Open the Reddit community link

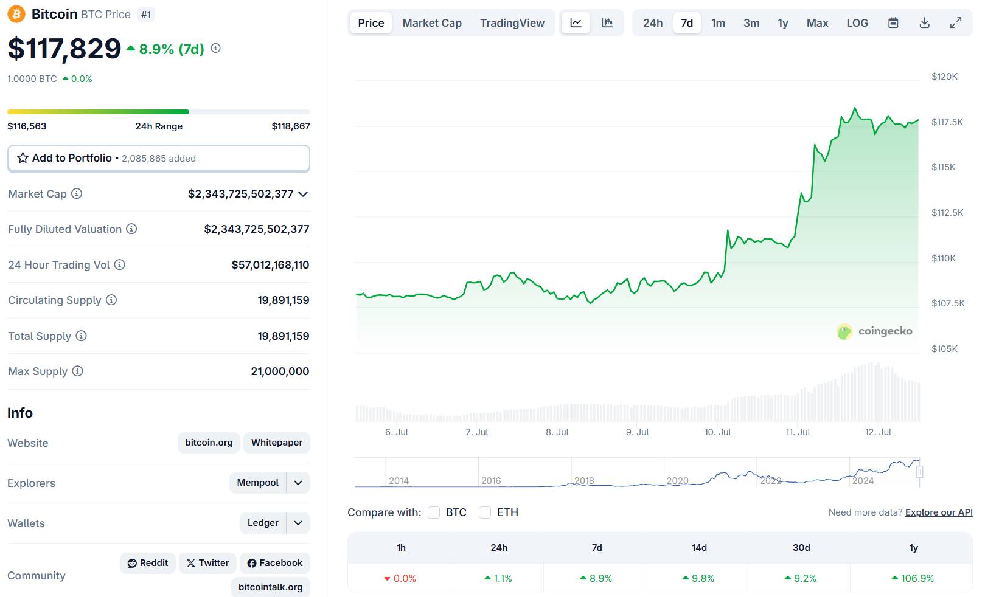click(x=148, y=563)
